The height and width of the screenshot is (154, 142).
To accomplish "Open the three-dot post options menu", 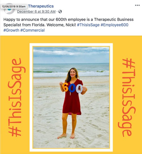I will coord(137,5).
